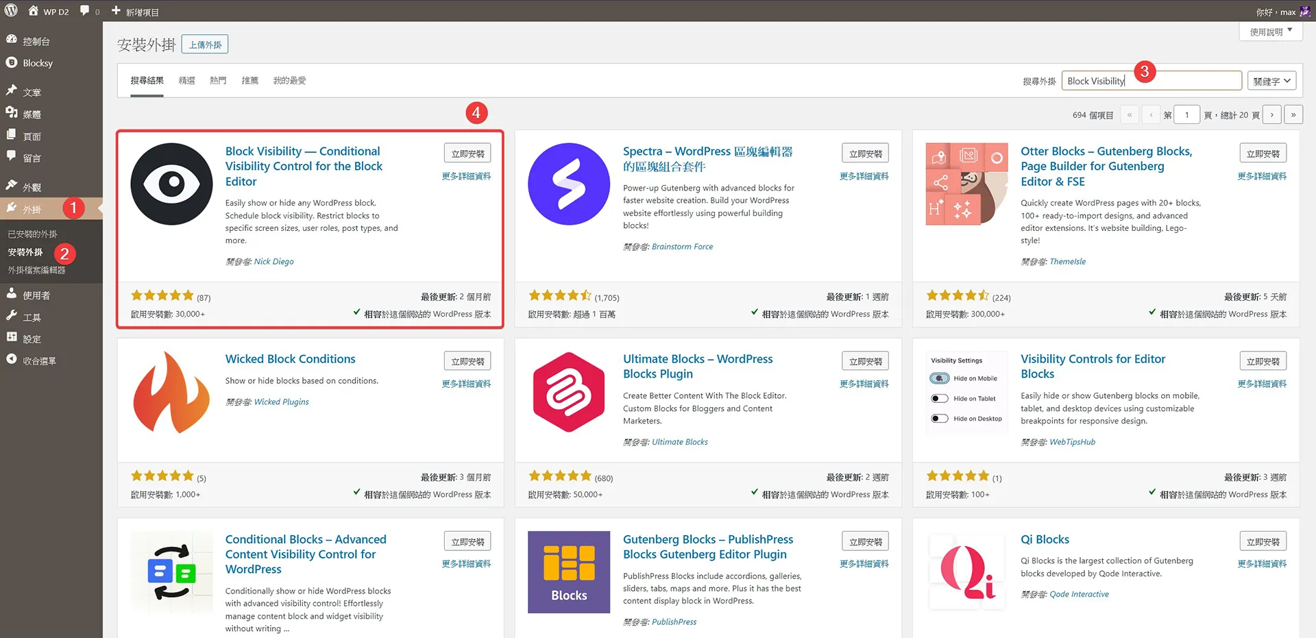Install Wicked Block Conditions plugin
The height and width of the screenshot is (638, 1316).
[467, 361]
